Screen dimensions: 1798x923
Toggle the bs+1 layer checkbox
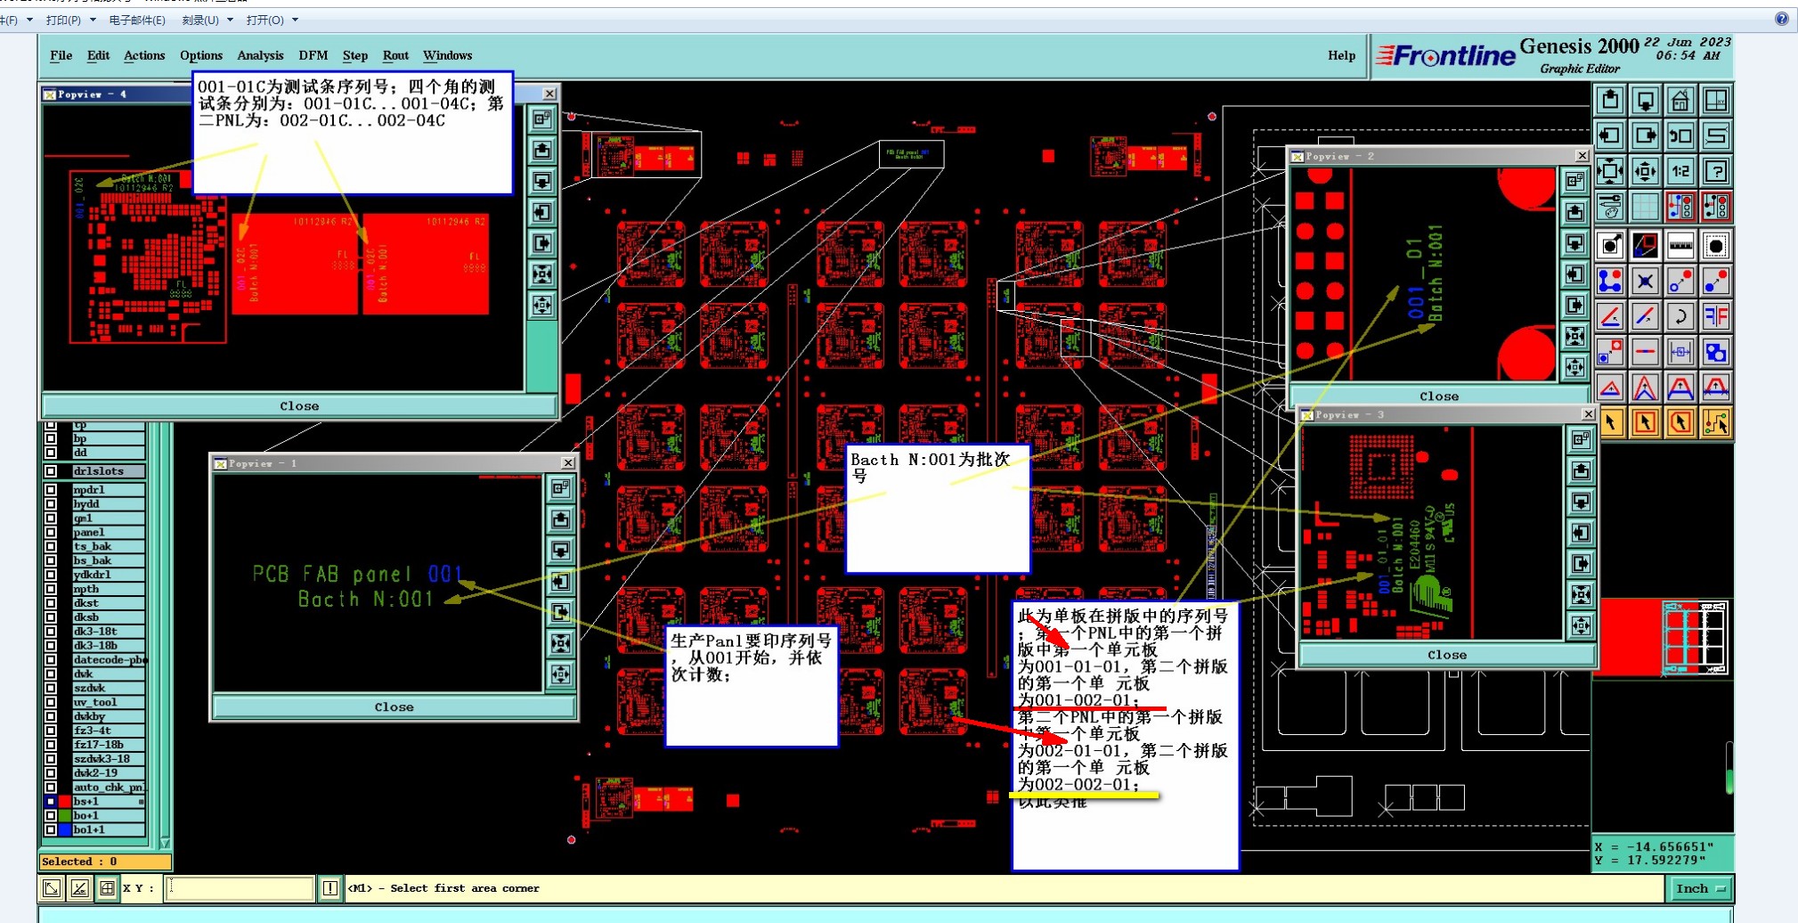(x=51, y=802)
